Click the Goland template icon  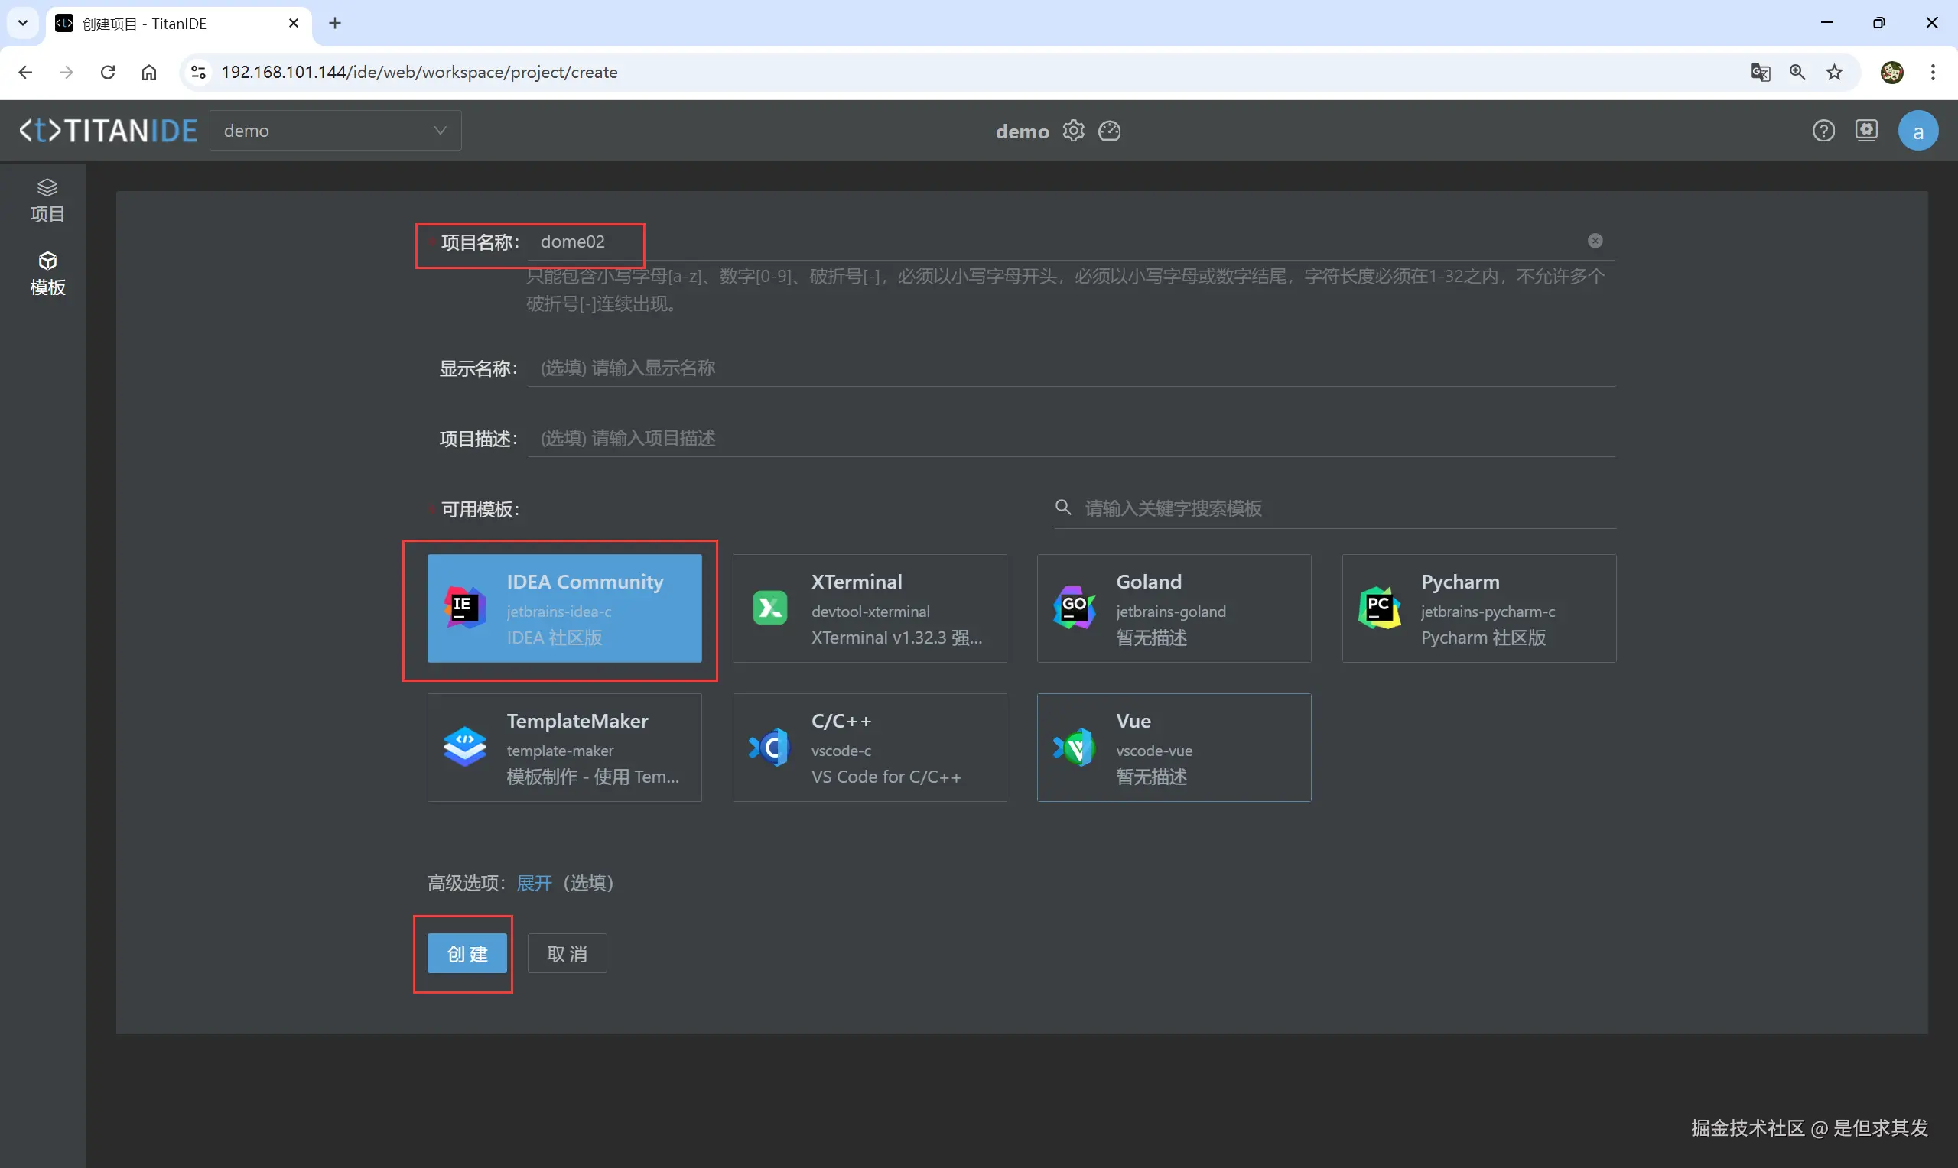click(x=1074, y=608)
